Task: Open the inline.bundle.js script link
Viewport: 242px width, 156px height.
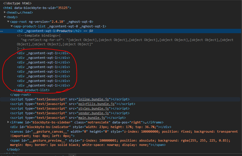Action: (x=94, y=99)
